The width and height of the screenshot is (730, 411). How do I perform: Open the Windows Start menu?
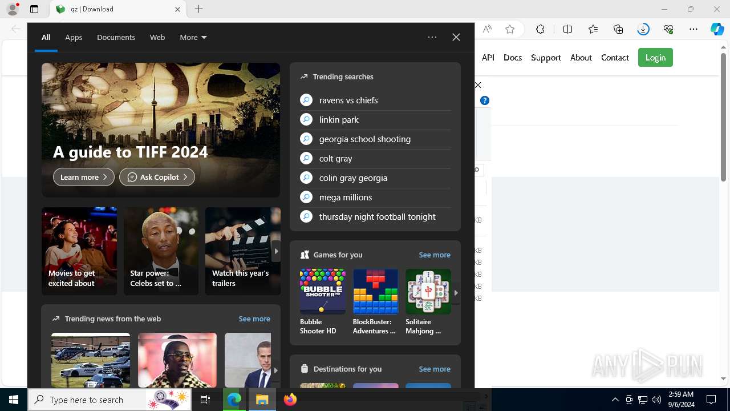14,400
